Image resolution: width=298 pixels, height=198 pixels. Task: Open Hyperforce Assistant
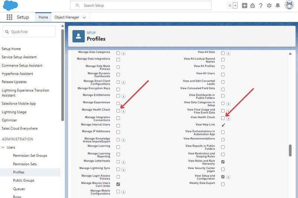click(17, 74)
